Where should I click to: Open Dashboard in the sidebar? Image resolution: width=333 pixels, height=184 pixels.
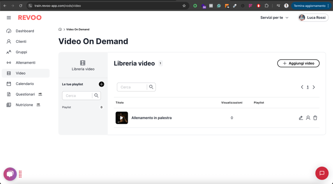point(25,31)
